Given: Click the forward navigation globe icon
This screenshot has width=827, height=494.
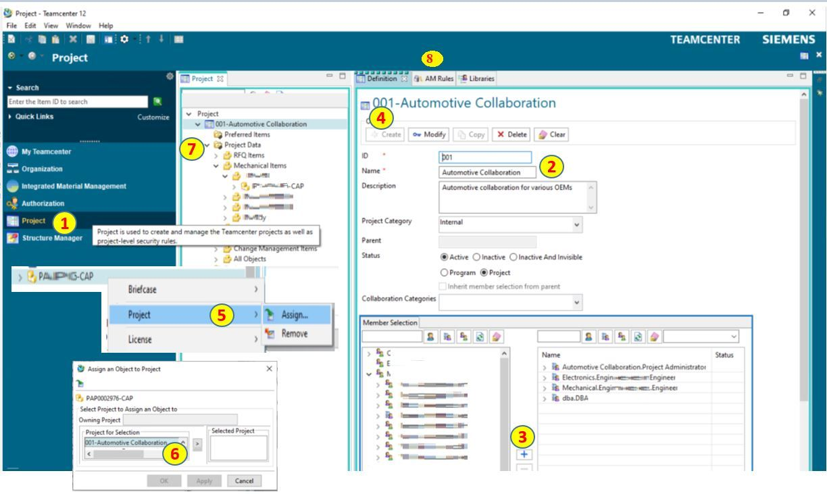Looking at the screenshot, I should pos(32,57).
